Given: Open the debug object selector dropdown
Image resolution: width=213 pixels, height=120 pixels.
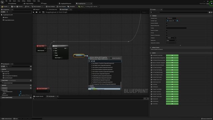Looking at the screenshot, I should pyautogui.click(x=92, y=7).
